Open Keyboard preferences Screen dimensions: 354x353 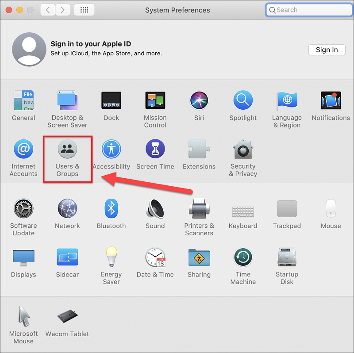(x=243, y=212)
